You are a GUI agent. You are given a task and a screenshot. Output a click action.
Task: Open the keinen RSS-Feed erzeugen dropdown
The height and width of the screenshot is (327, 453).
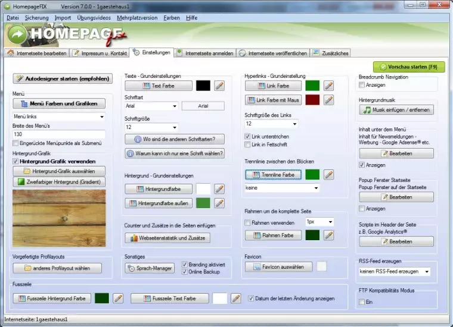(x=395, y=271)
